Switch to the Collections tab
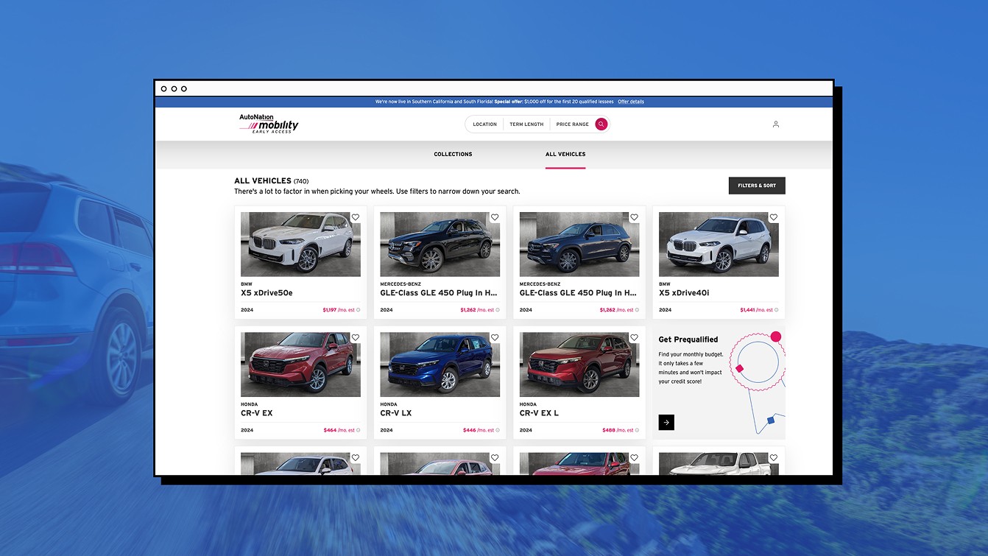The width and height of the screenshot is (988, 556). tap(454, 155)
